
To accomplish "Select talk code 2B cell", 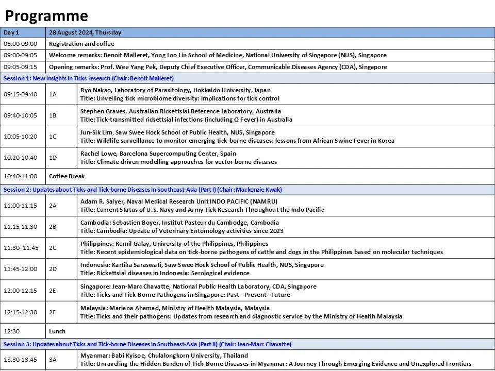I will click(x=53, y=227).
